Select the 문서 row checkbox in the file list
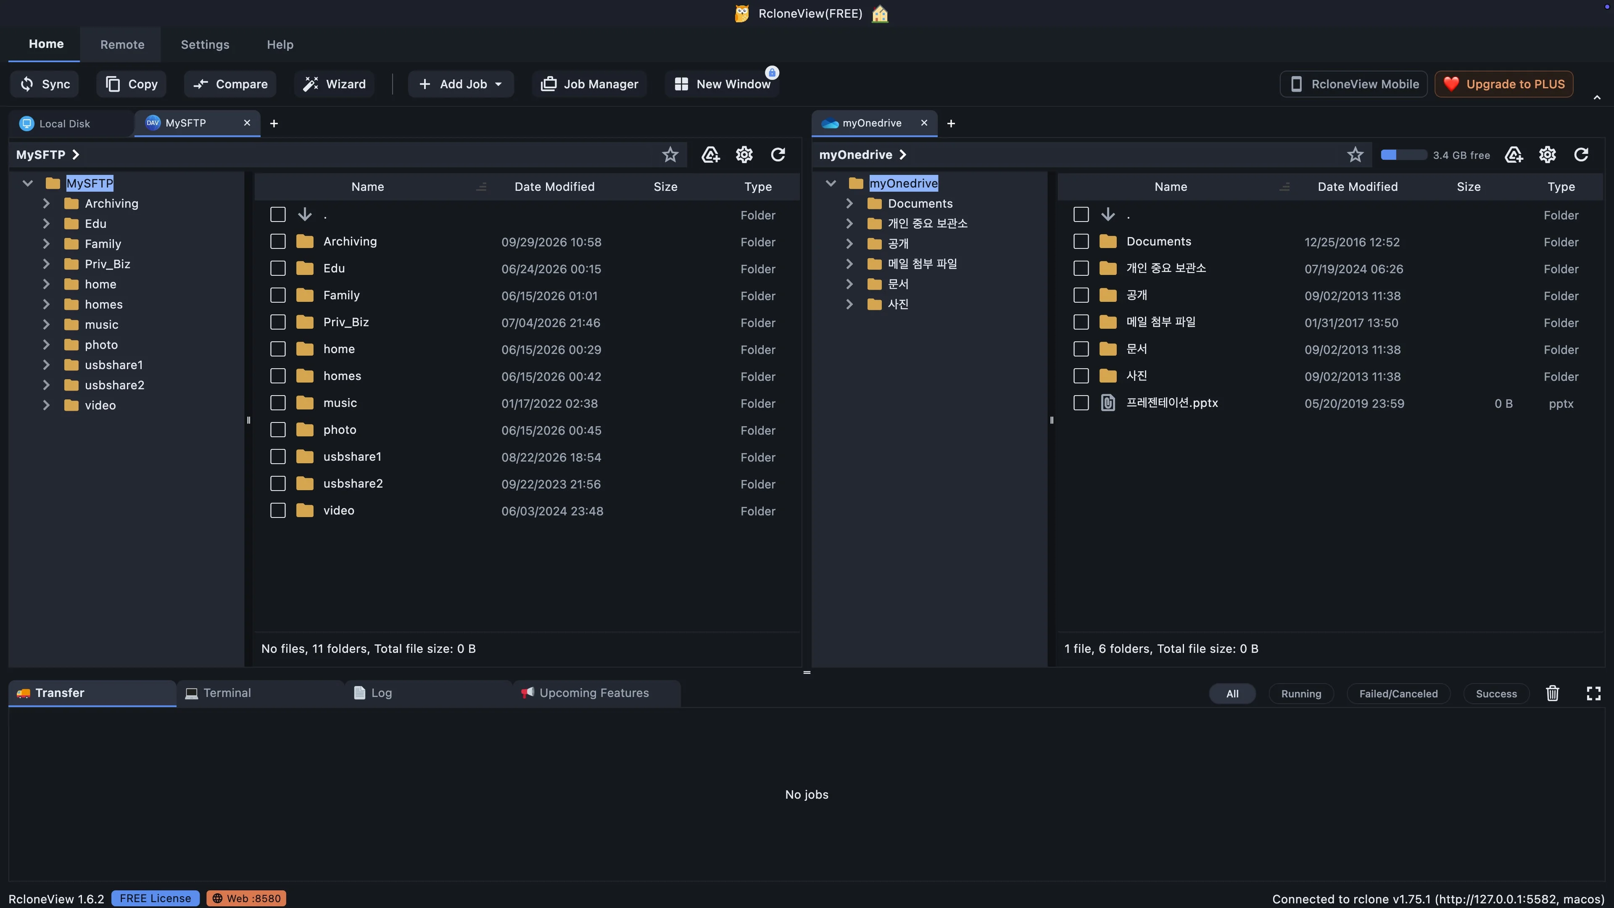This screenshot has height=908, width=1614. pyautogui.click(x=1081, y=349)
